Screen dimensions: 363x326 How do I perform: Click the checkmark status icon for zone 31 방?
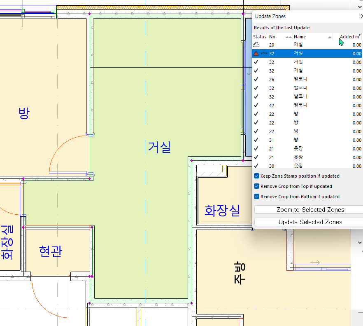[x=256, y=140]
